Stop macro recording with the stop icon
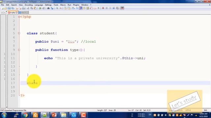Screen dimensions: 211x118 [x=106, y=8]
